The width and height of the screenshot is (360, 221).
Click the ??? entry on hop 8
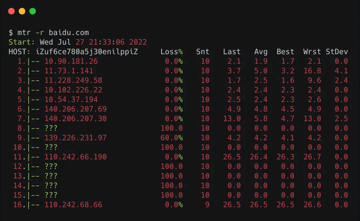pyautogui.click(x=51, y=128)
